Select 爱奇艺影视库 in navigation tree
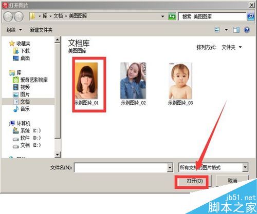Screen dimensions: 257x214 click(34, 80)
